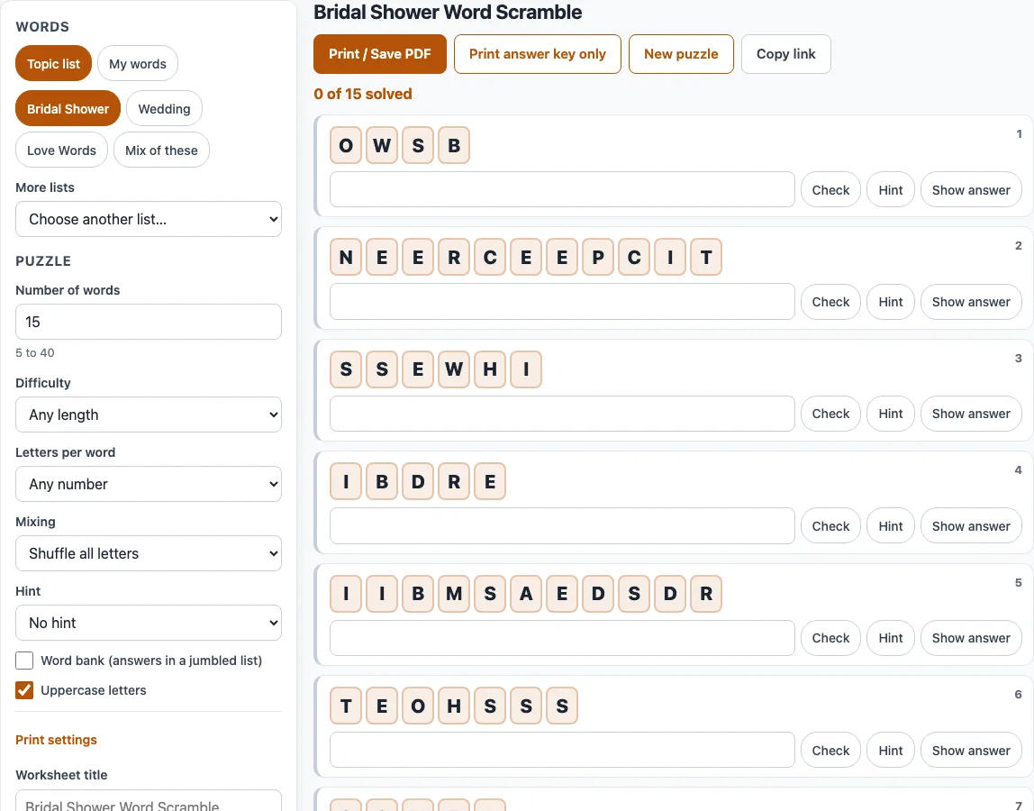
Task: Get a Hint for the NEERCEEPCIT scramble
Action: point(890,302)
